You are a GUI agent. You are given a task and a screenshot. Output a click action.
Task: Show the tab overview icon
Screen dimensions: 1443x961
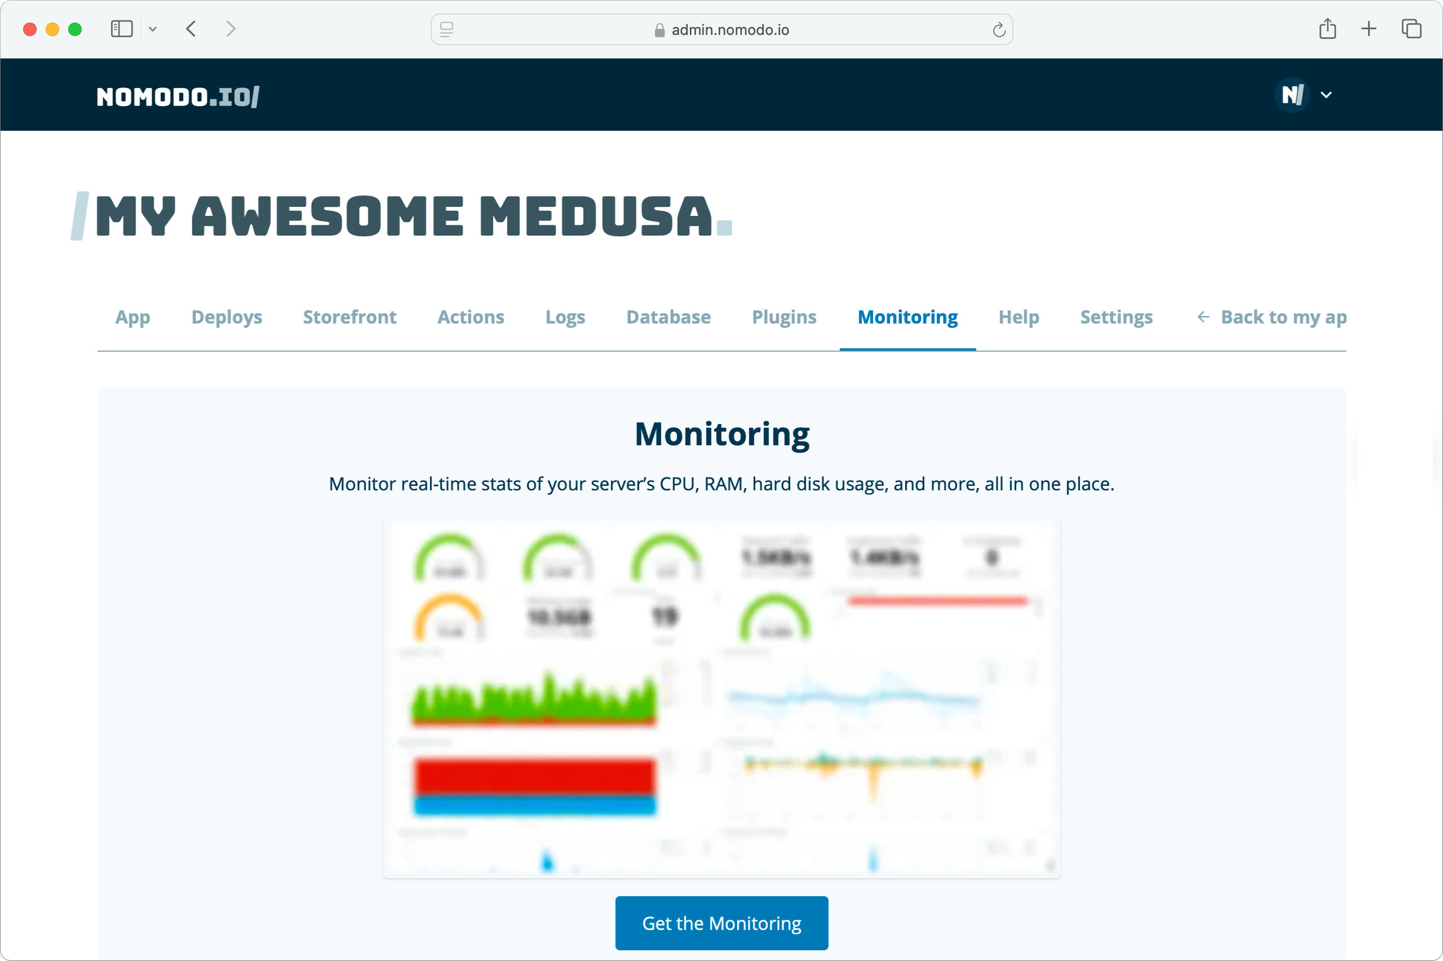pos(1411,29)
